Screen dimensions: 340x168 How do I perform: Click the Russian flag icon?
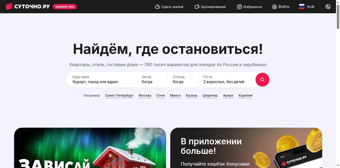(302, 7)
